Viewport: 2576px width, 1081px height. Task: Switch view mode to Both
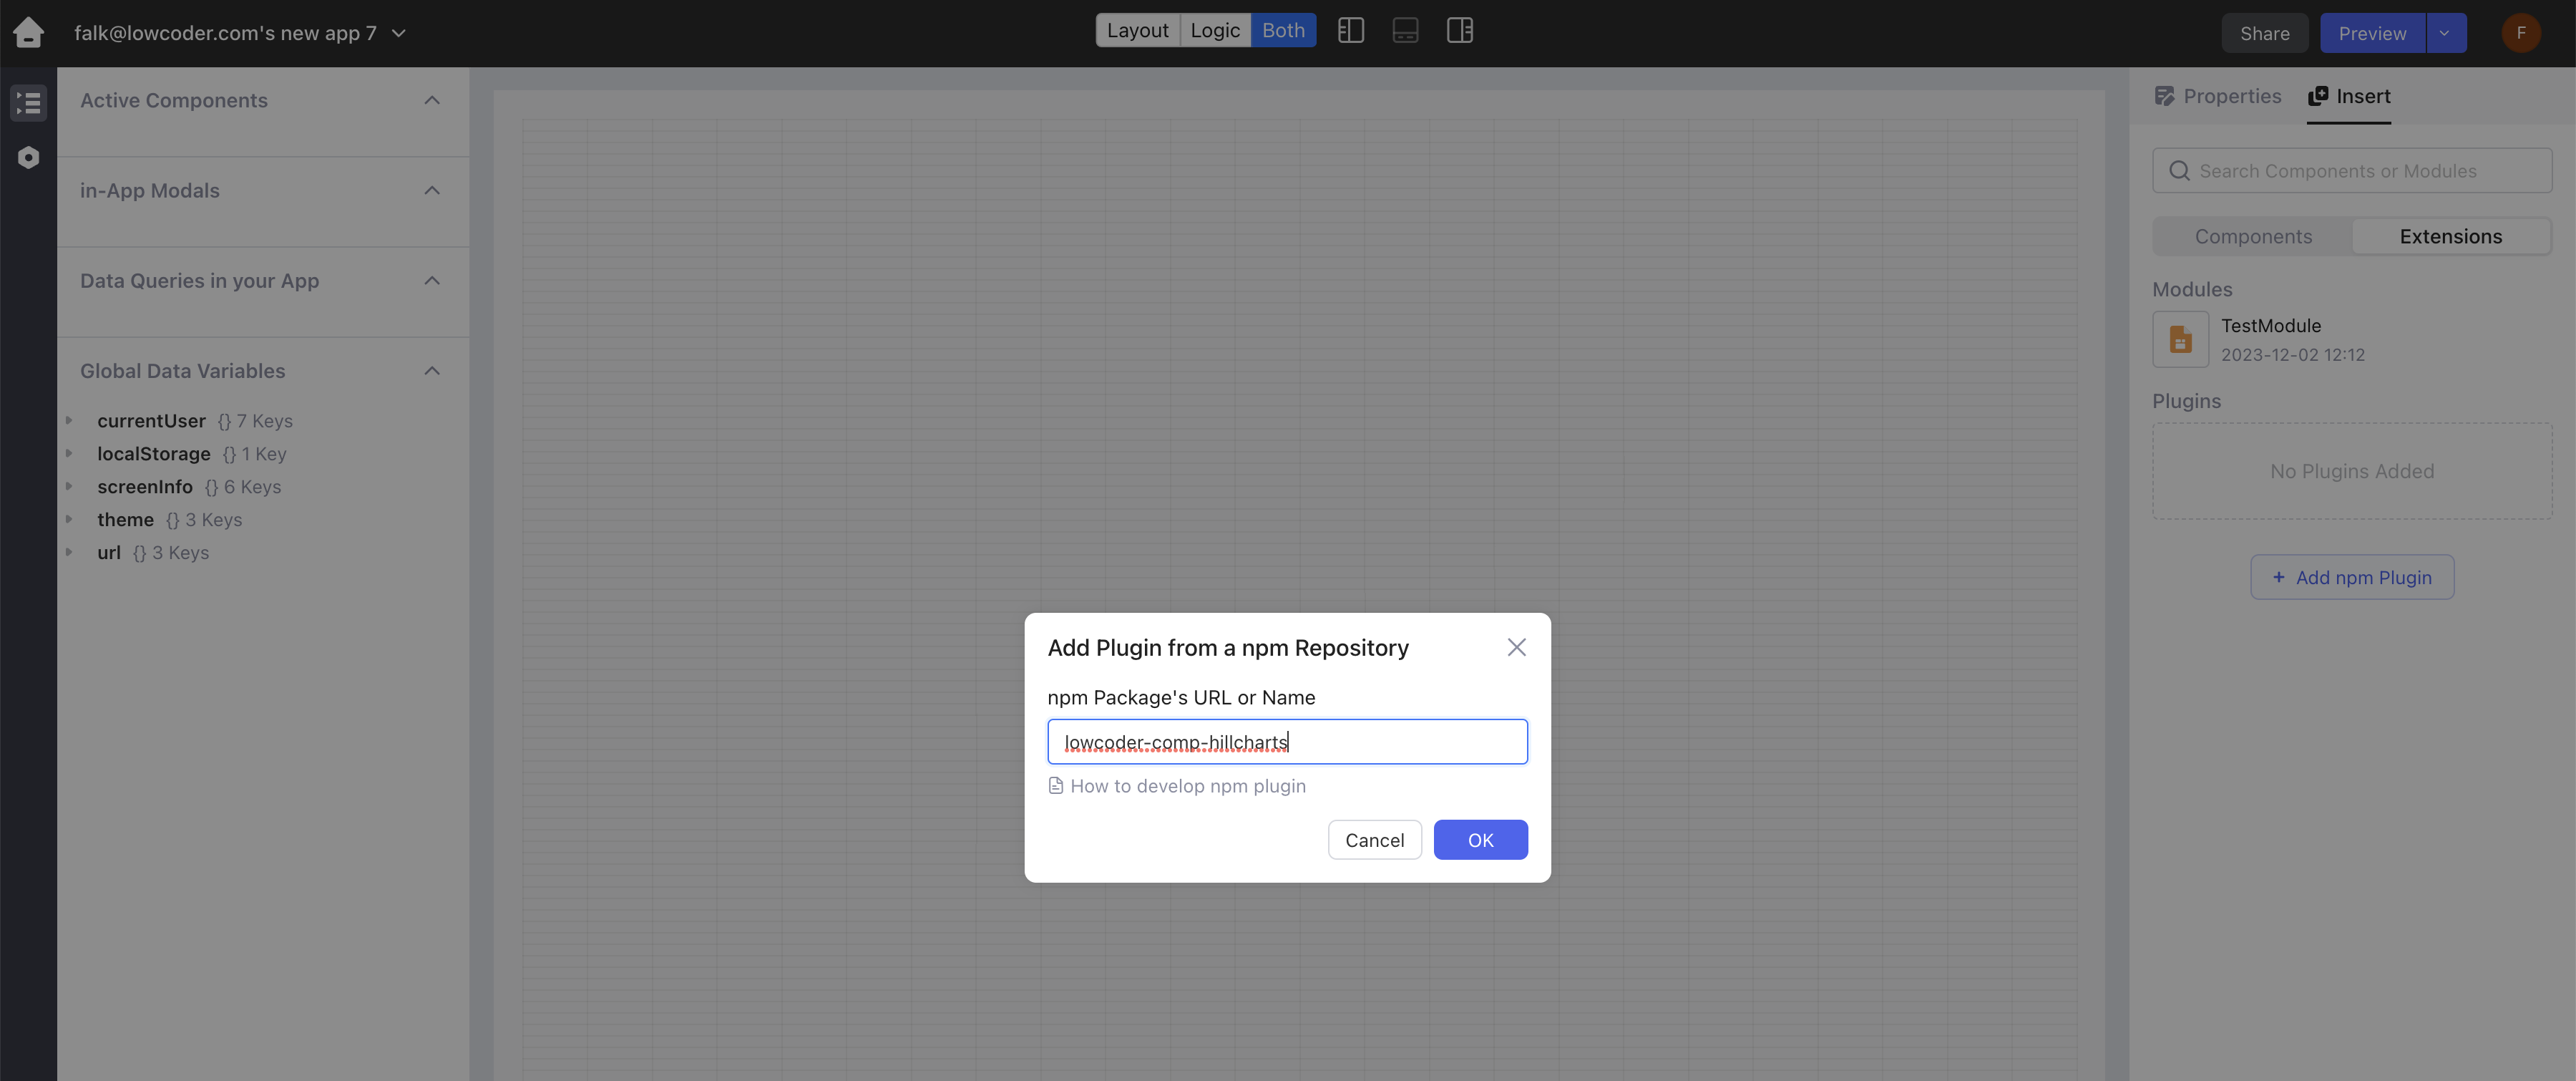(x=1283, y=30)
